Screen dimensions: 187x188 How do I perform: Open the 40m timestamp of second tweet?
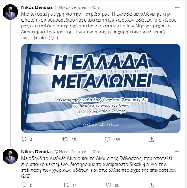pos(96,152)
